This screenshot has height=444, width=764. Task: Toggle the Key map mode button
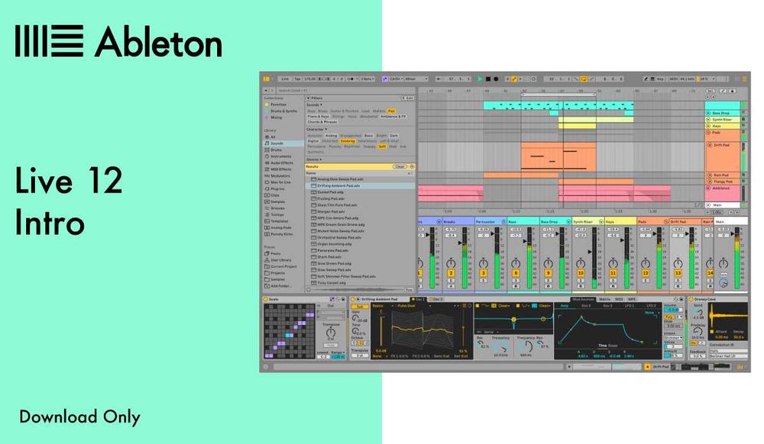tap(660, 79)
